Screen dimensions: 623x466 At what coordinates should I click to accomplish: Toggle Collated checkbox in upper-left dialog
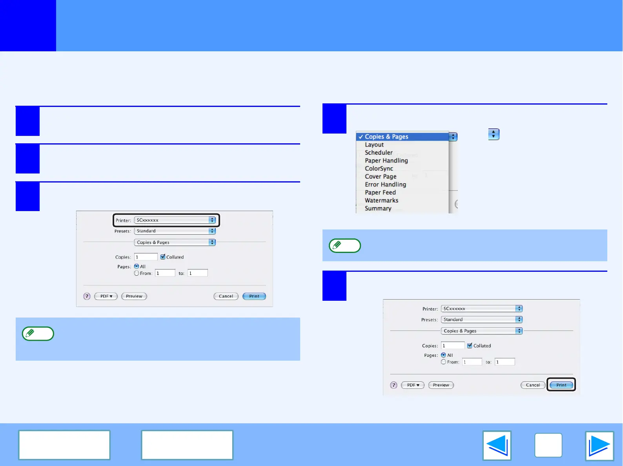(163, 257)
